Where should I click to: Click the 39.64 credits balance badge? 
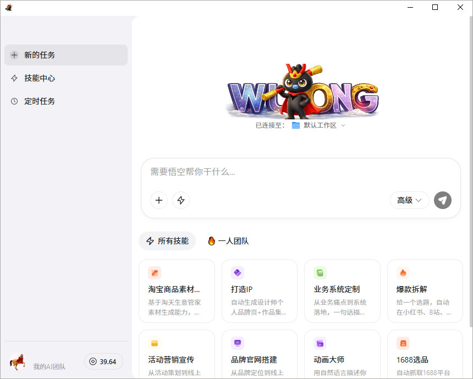coord(103,361)
